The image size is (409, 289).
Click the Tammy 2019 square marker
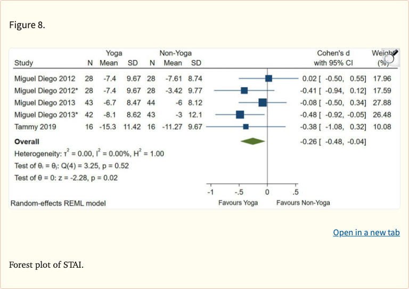(x=246, y=126)
